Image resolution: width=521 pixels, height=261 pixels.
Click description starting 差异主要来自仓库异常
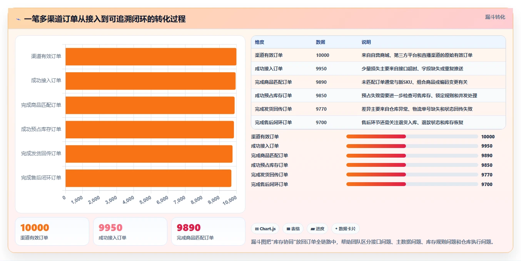point(417,109)
